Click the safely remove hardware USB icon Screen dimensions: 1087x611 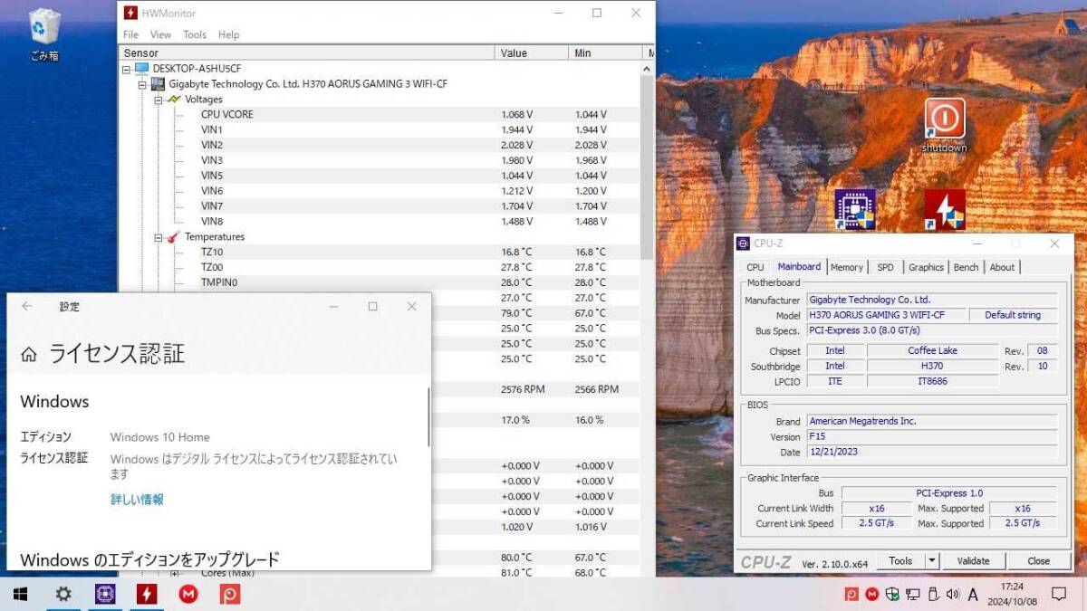(x=932, y=595)
